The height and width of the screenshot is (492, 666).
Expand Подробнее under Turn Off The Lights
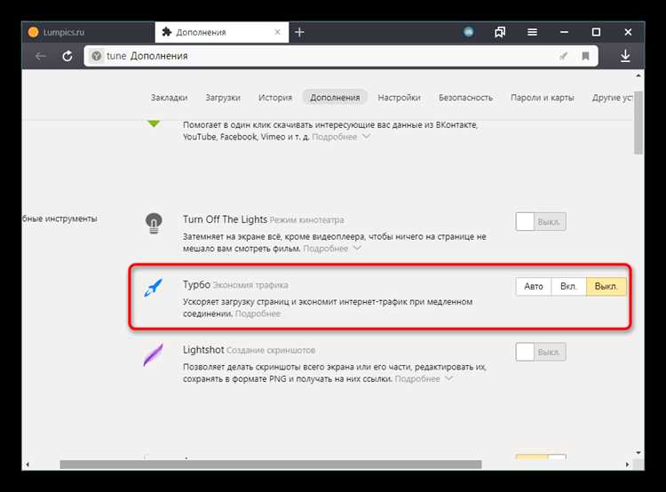tap(332, 249)
